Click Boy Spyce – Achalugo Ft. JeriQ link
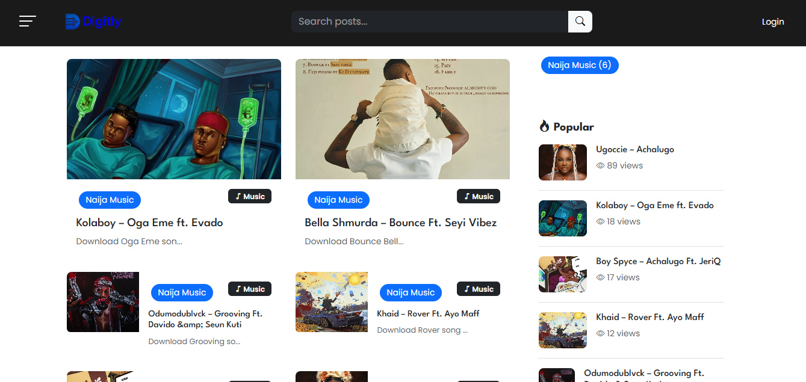806x382 pixels. click(x=659, y=260)
